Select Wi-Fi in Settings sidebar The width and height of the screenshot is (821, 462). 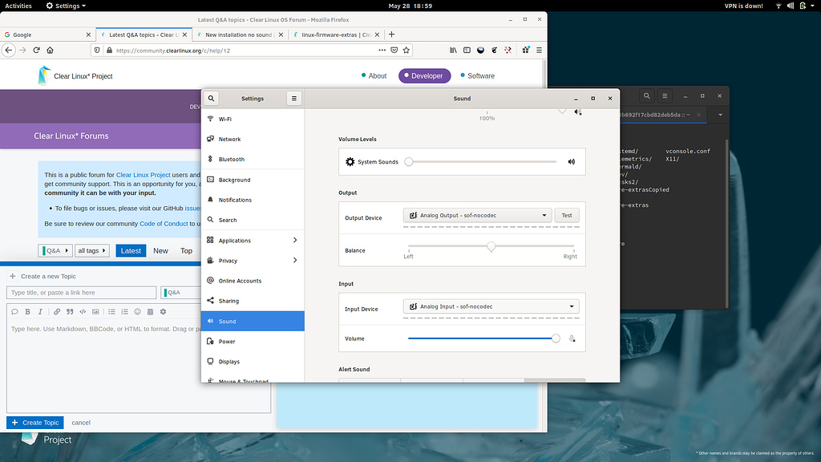(x=253, y=119)
